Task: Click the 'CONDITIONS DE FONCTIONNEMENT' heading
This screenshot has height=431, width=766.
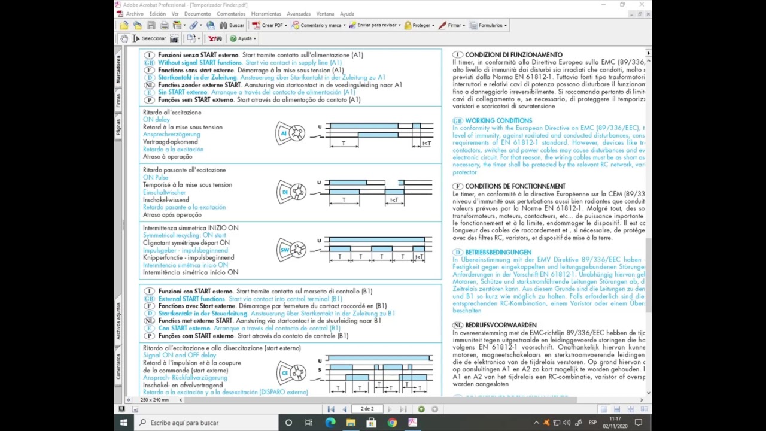Action: [515, 186]
